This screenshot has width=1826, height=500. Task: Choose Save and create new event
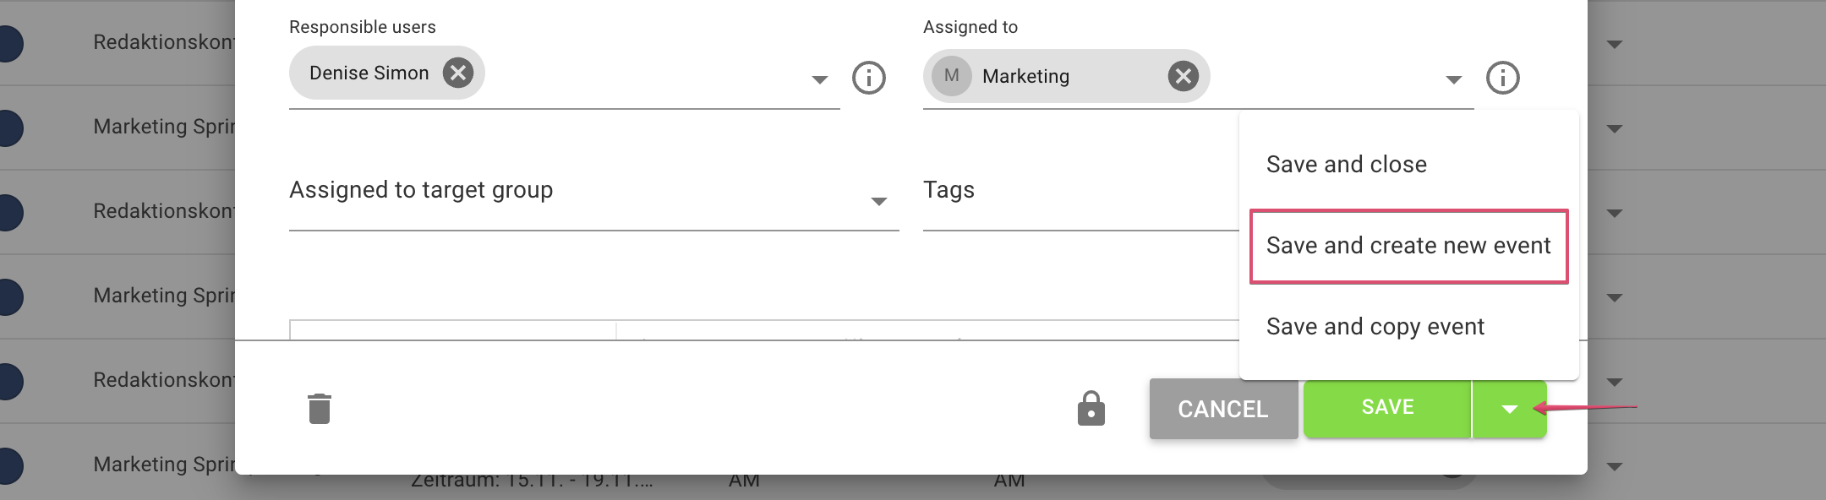point(1408,246)
